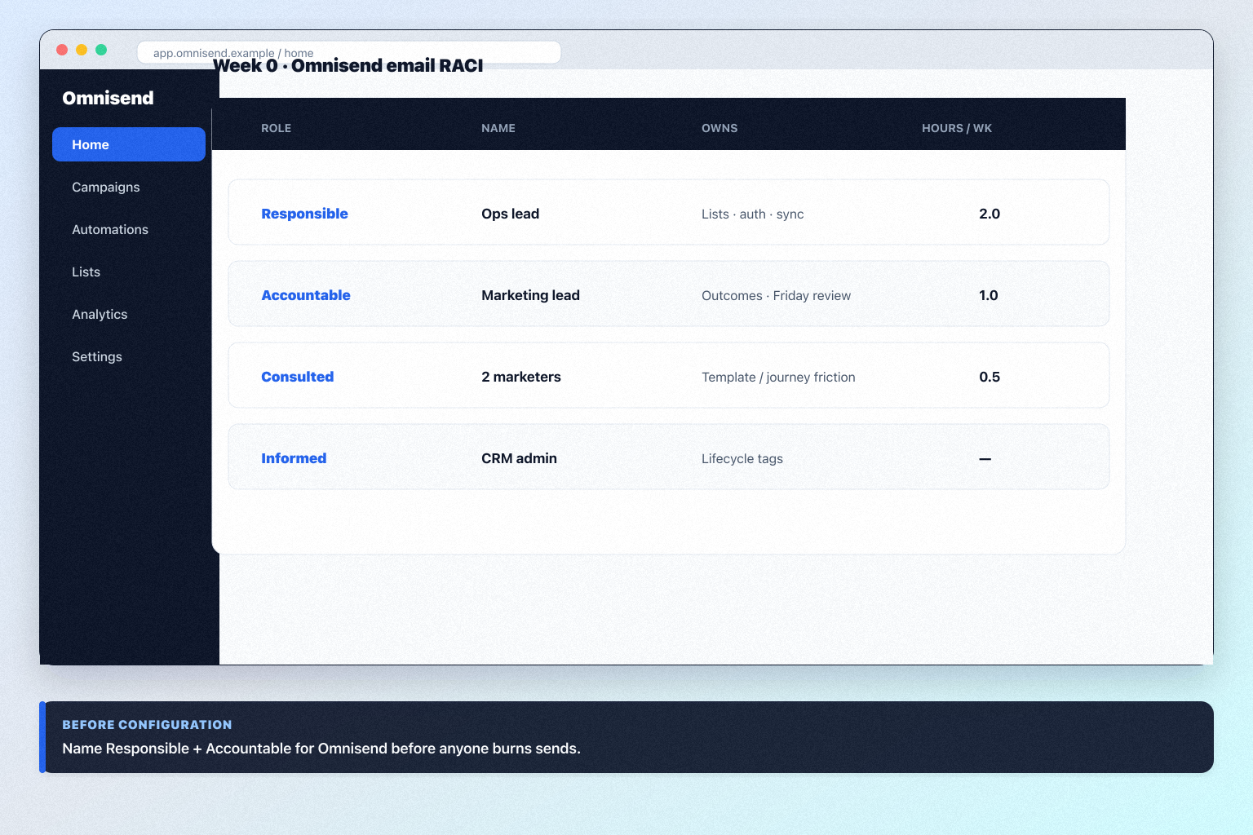Click the ROLE column header
The image size is (1253, 835).
277,128
